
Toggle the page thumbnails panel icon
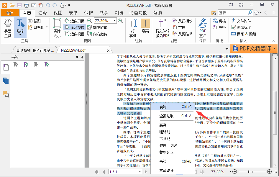click(6, 80)
